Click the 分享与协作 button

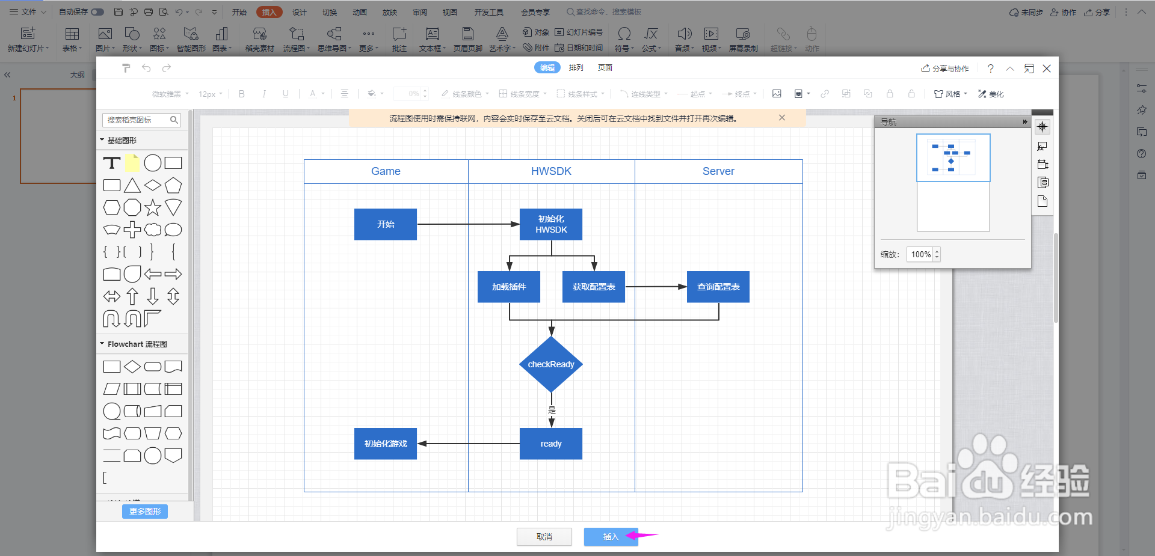tap(945, 69)
